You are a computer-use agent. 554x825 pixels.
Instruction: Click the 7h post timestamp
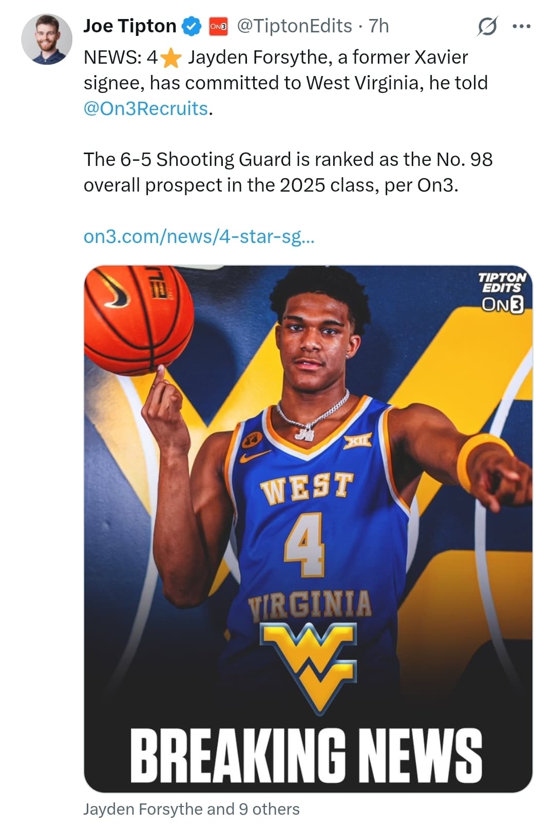coord(379,26)
